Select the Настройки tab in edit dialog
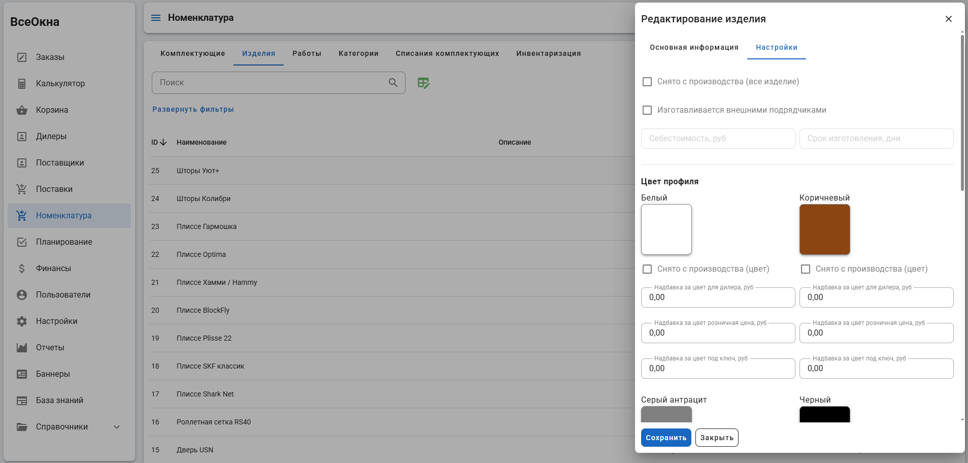Screen dimensions: 968x463 [x=777, y=47]
